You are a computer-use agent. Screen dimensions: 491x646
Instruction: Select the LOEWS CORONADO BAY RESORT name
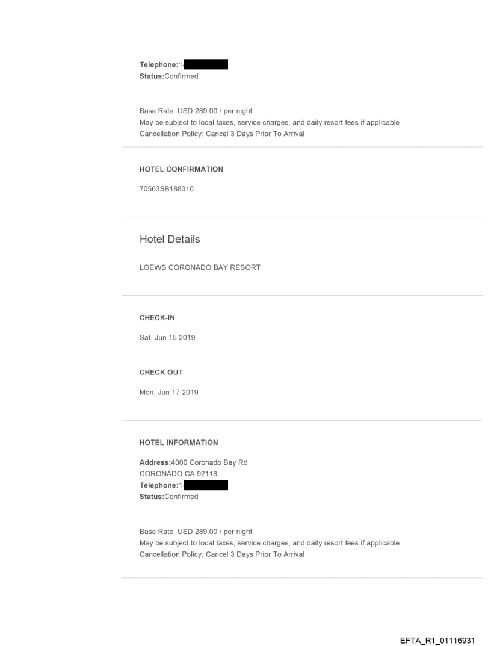pos(200,267)
